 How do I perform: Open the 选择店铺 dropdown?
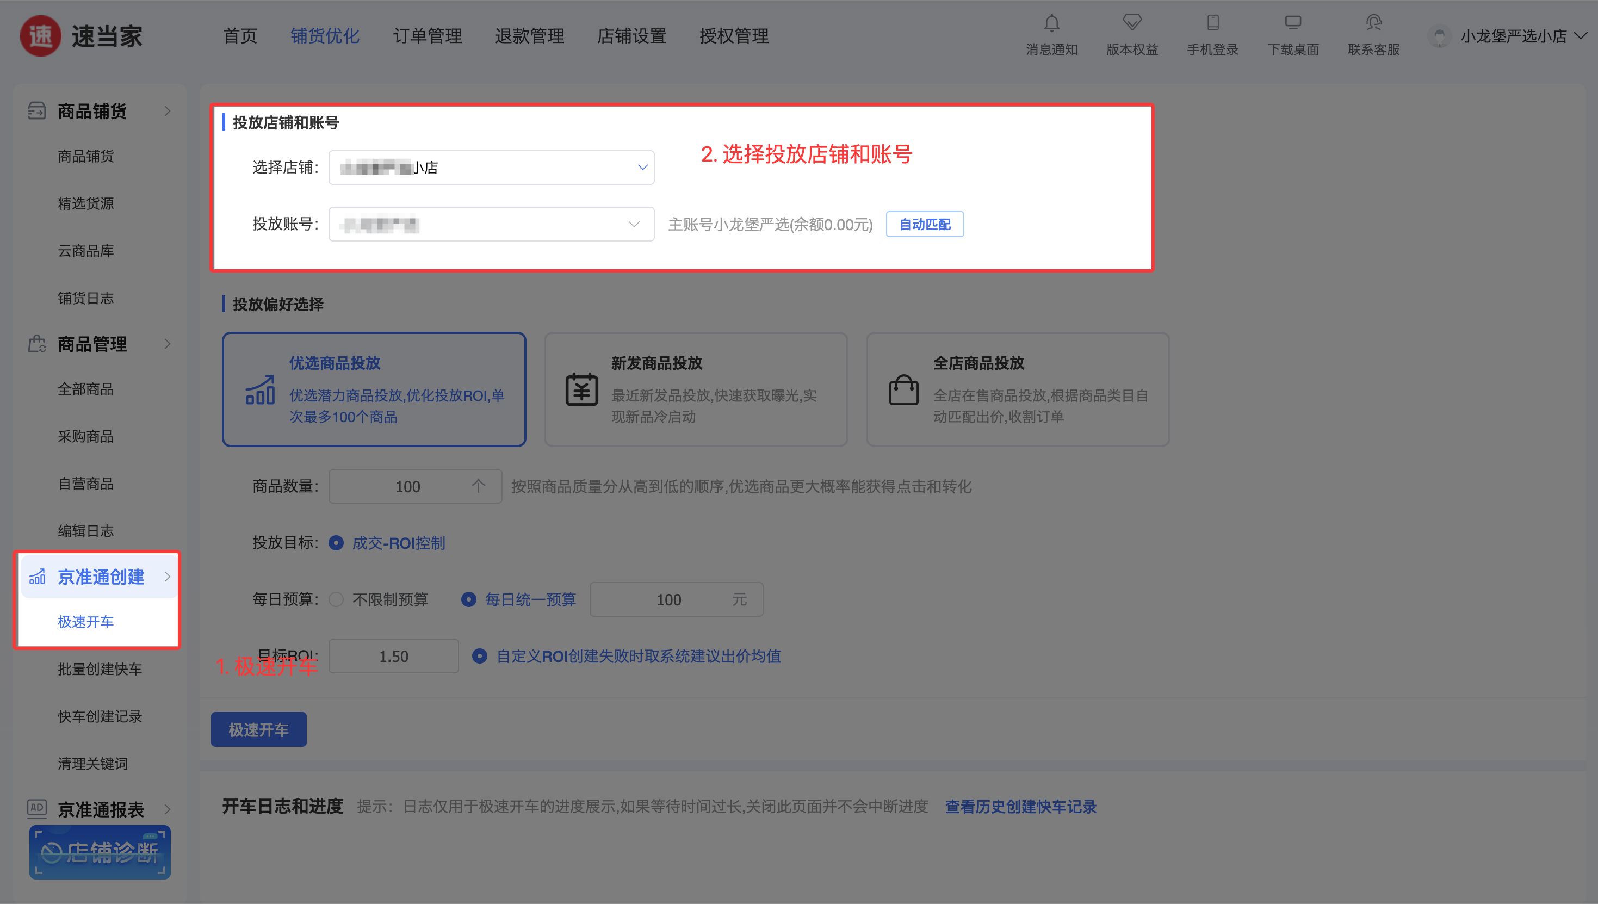[x=491, y=168]
